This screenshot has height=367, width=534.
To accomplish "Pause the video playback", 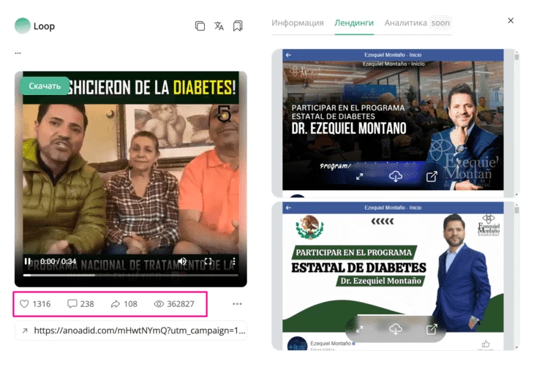I will click(x=27, y=261).
